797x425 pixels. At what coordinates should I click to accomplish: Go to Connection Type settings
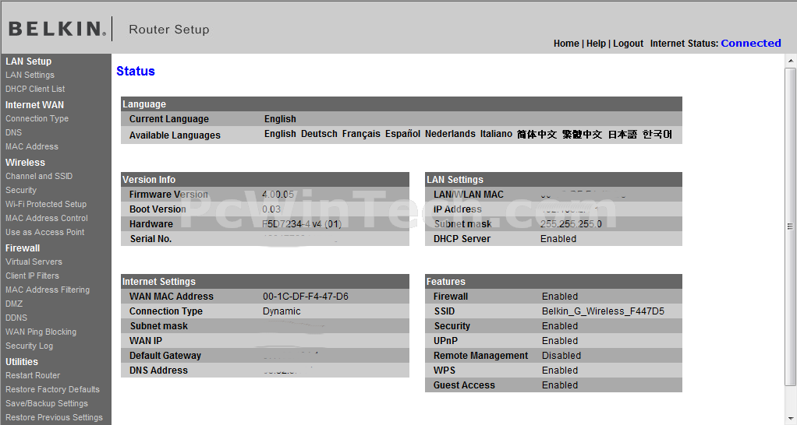[37, 118]
